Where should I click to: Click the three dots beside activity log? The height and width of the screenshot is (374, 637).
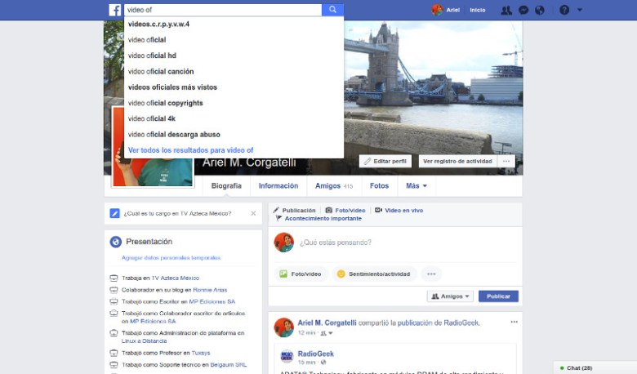coord(507,161)
